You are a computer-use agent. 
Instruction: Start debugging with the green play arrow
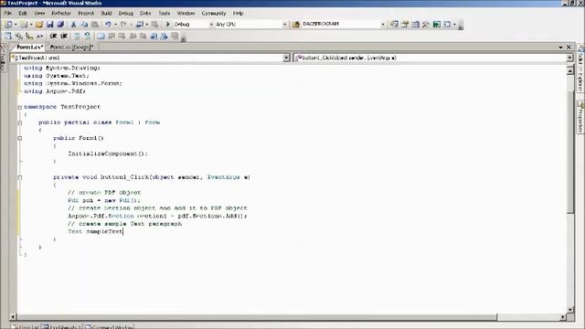coord(168,25)
